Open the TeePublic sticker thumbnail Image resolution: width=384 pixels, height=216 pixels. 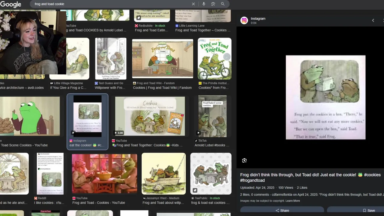211,174
